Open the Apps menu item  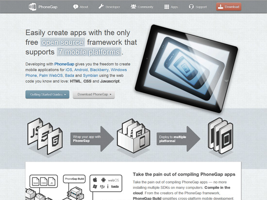pyautogui.click(x=171, y=7)
